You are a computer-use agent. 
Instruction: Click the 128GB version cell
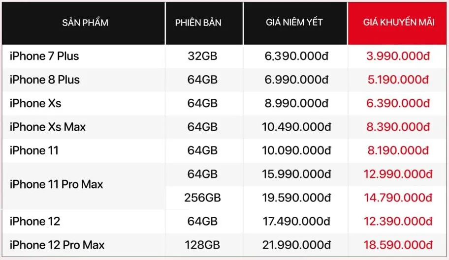click(x=202, y=245)
